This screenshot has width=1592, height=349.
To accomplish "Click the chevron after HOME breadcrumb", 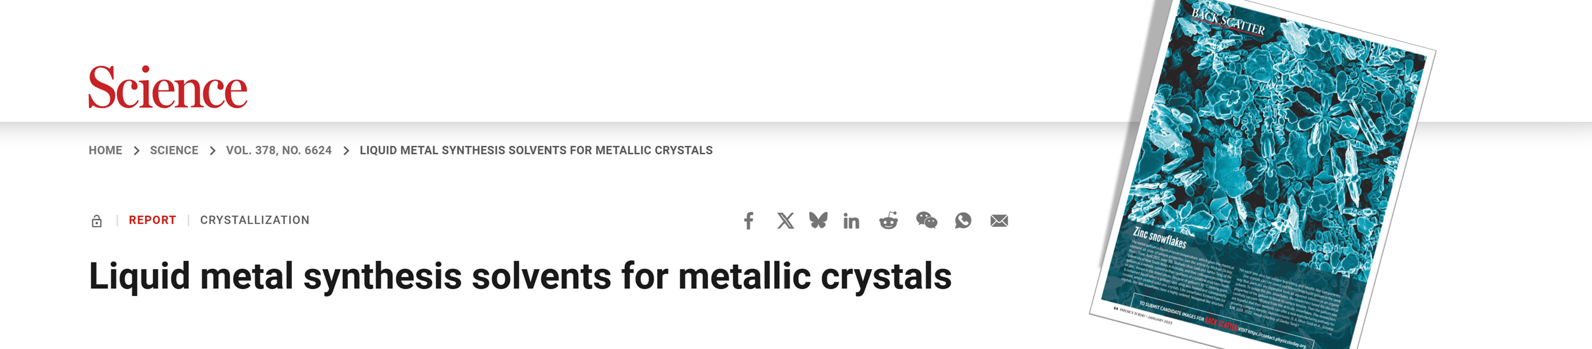I will tap(137, 151).
